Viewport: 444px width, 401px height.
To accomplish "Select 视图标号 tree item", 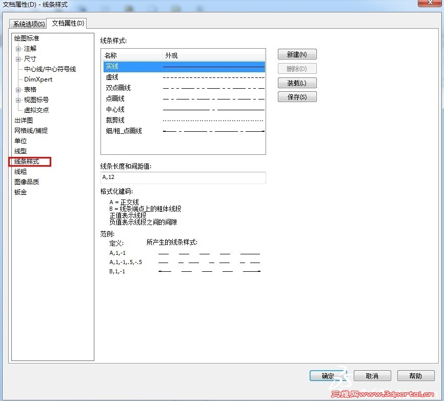I will [x=36, y=99].
